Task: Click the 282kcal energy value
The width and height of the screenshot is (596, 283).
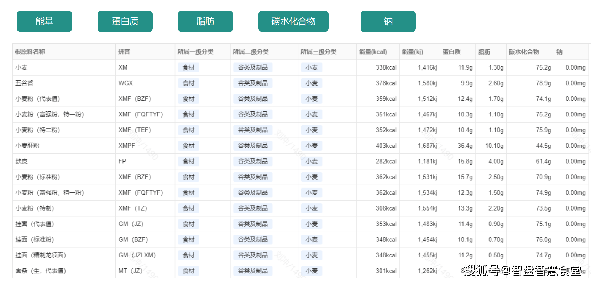Action: click(x=386, y=161)
